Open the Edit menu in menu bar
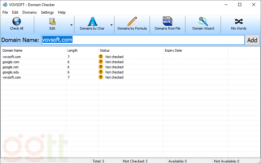This screenshot has width=261, height=164. pyautogui.click(x=15, y=12)
